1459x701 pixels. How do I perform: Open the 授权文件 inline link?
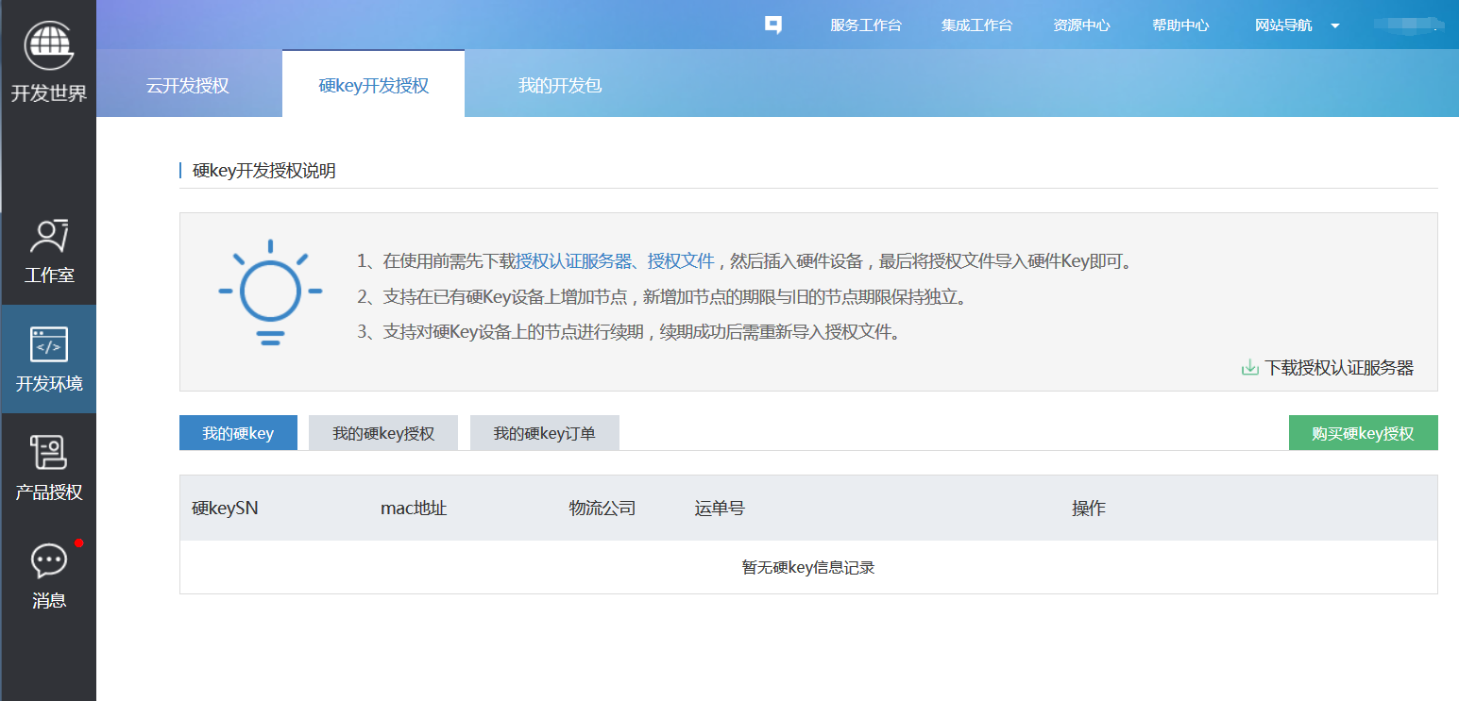pos(681,261)
